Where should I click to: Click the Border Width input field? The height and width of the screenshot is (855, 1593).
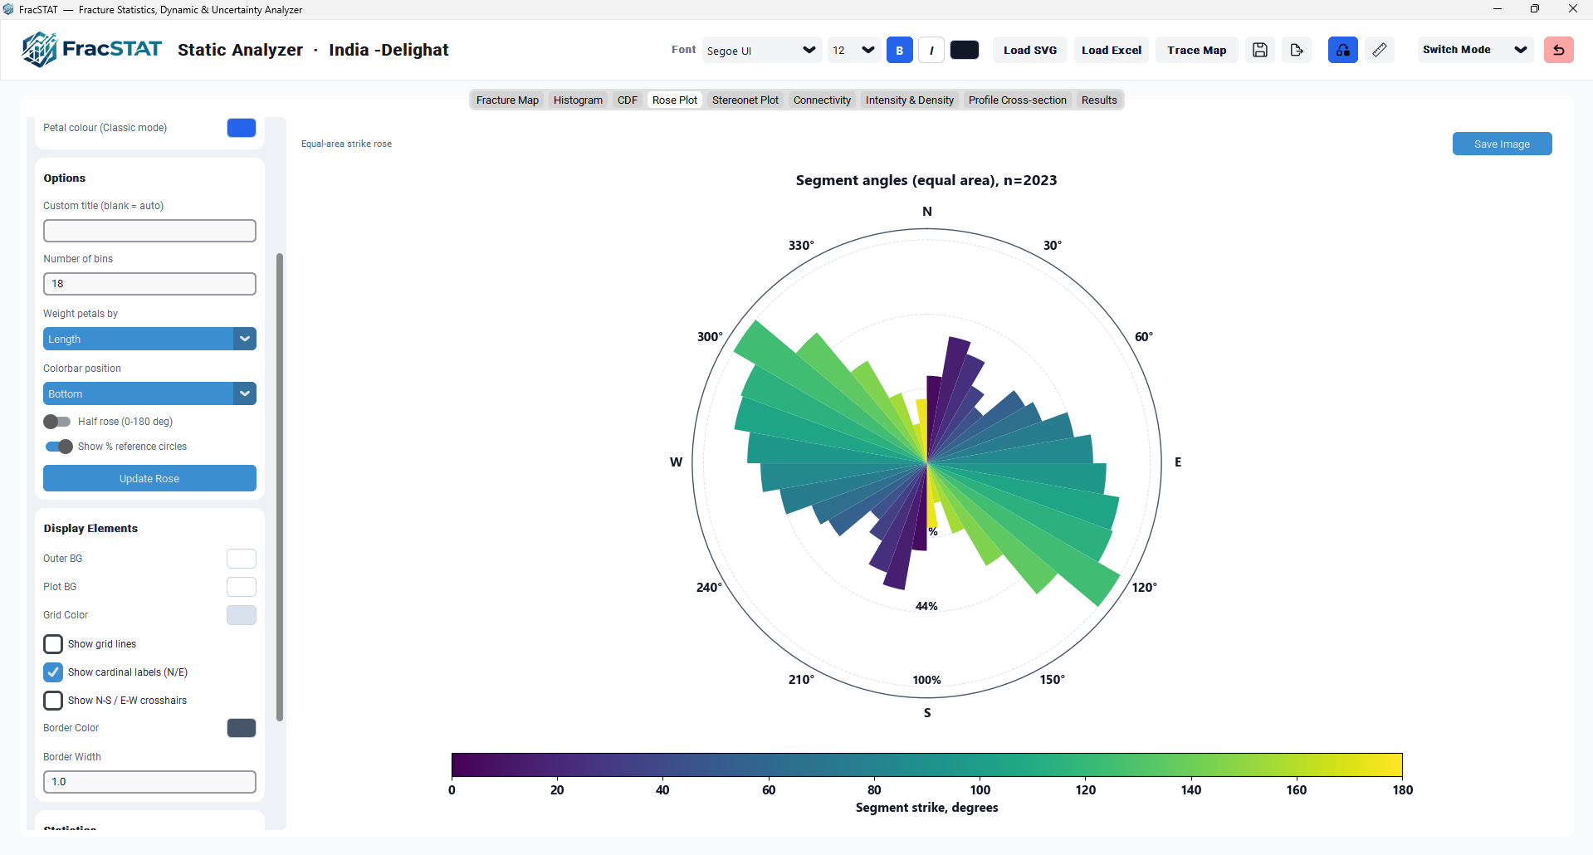149,782
